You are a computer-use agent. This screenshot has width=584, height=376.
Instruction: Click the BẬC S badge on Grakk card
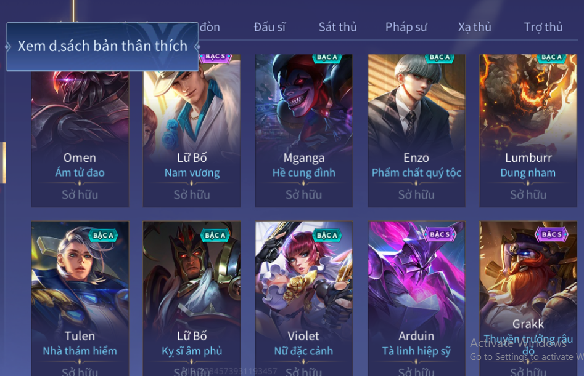pyautogui.click(x=551, y=234)
